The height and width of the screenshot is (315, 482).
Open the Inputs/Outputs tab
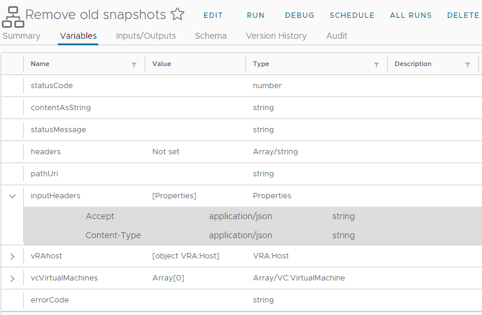pos(146,36)
